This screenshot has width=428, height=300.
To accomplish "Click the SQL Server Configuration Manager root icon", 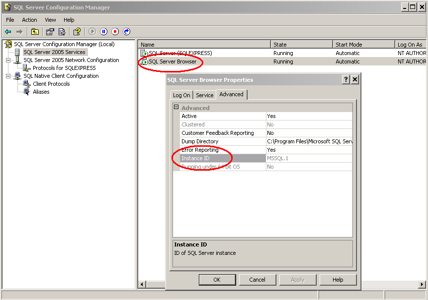I will [x=8, y=44].
